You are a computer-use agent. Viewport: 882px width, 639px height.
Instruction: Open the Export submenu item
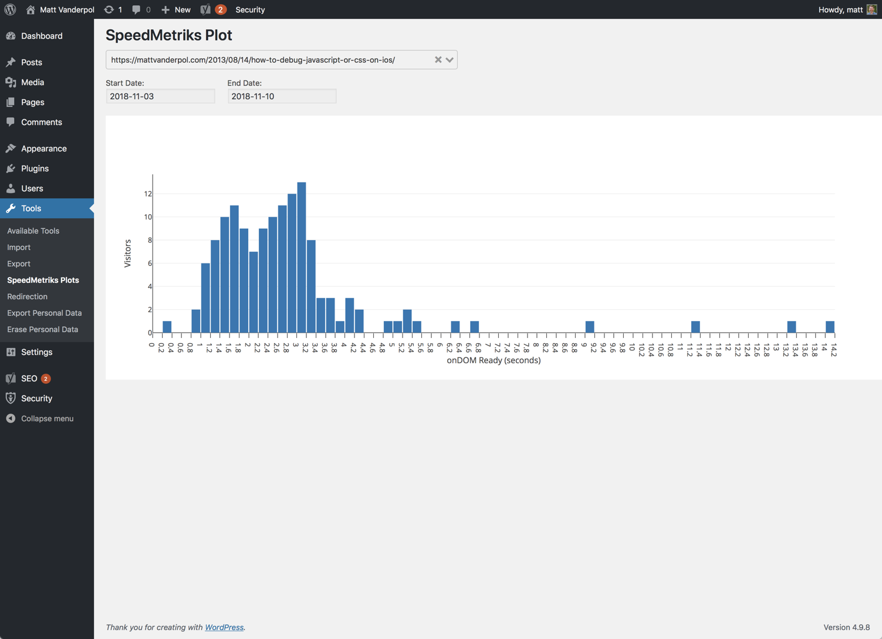19,263
